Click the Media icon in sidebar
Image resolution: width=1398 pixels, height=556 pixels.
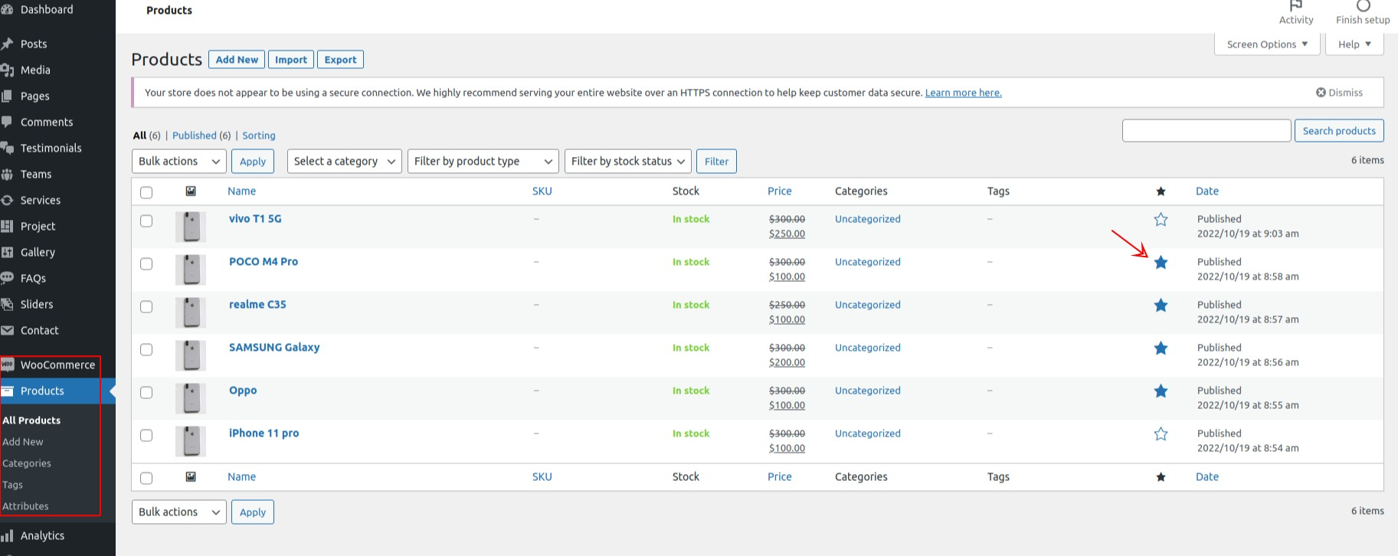tap(8, 70)
